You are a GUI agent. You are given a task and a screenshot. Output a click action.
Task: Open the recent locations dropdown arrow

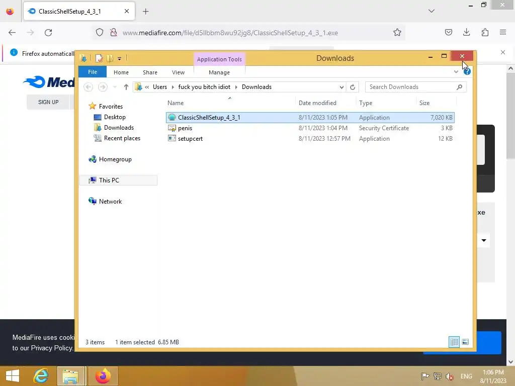point(115,87)
